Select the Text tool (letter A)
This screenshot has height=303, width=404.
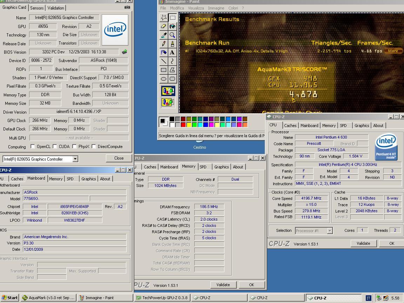click(x=173, y=53)
